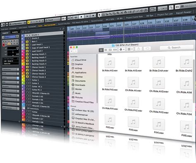Open the Finder action gear menu

pos(122,49)
